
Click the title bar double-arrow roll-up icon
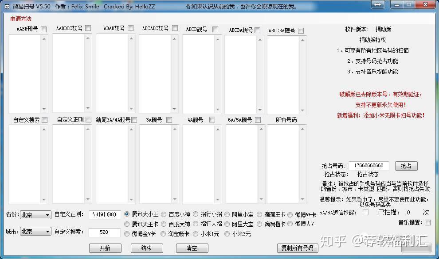(x=377, y=5)
